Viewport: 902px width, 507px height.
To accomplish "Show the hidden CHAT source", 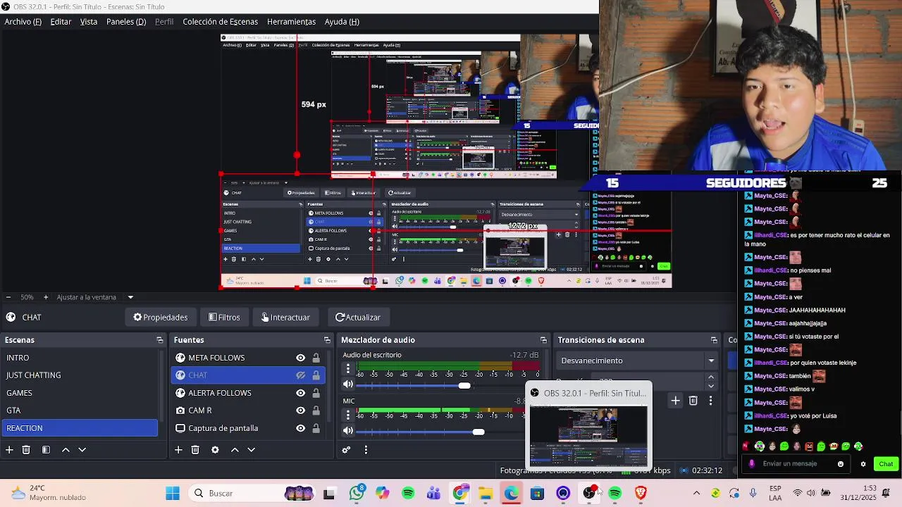I will pyautogui.click(x=301, y=375).
